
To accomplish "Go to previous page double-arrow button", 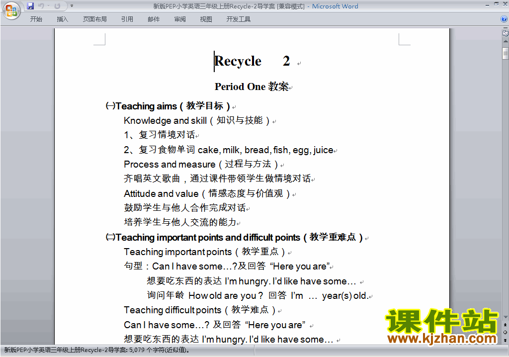I will 505,325.
